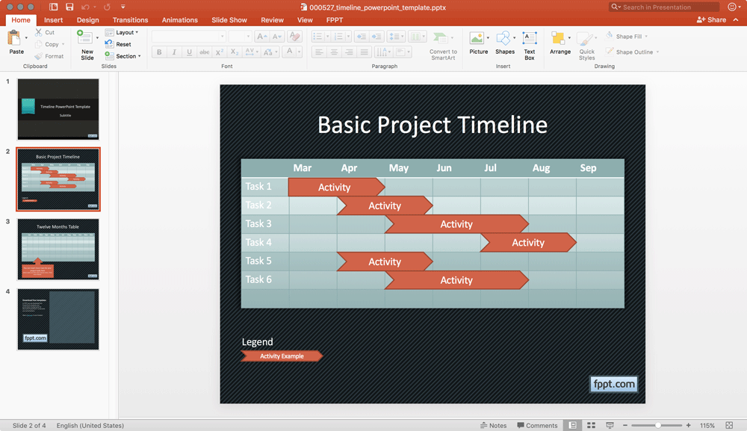Toggle bold formatting
Image resolution: width=747 pixels, height=431 pixels.
[x=158, y=52]
